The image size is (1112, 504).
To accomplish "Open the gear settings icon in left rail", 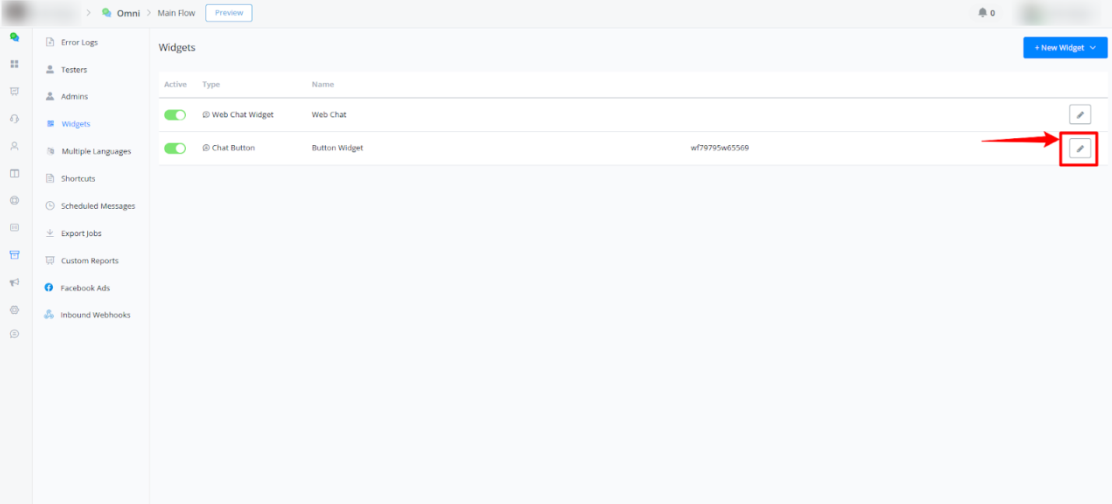I will (14, 310).
